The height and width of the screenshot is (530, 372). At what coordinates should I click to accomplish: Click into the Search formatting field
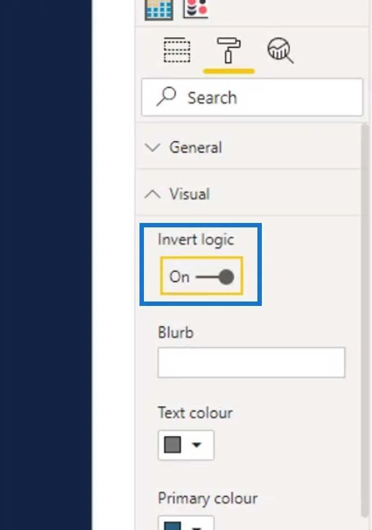pos(252,97)
